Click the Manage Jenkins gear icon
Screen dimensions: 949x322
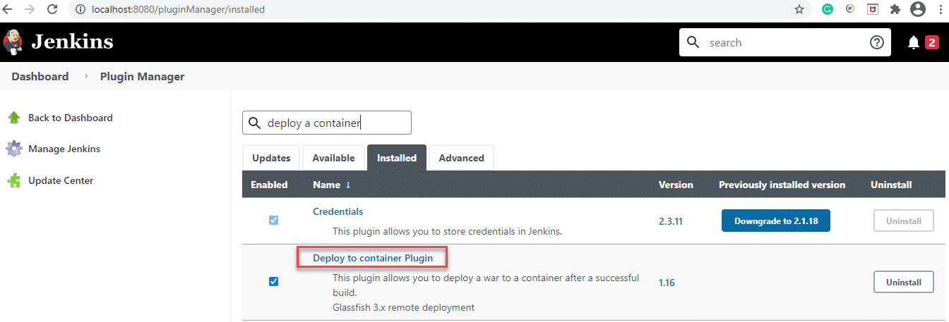[13, 149]
